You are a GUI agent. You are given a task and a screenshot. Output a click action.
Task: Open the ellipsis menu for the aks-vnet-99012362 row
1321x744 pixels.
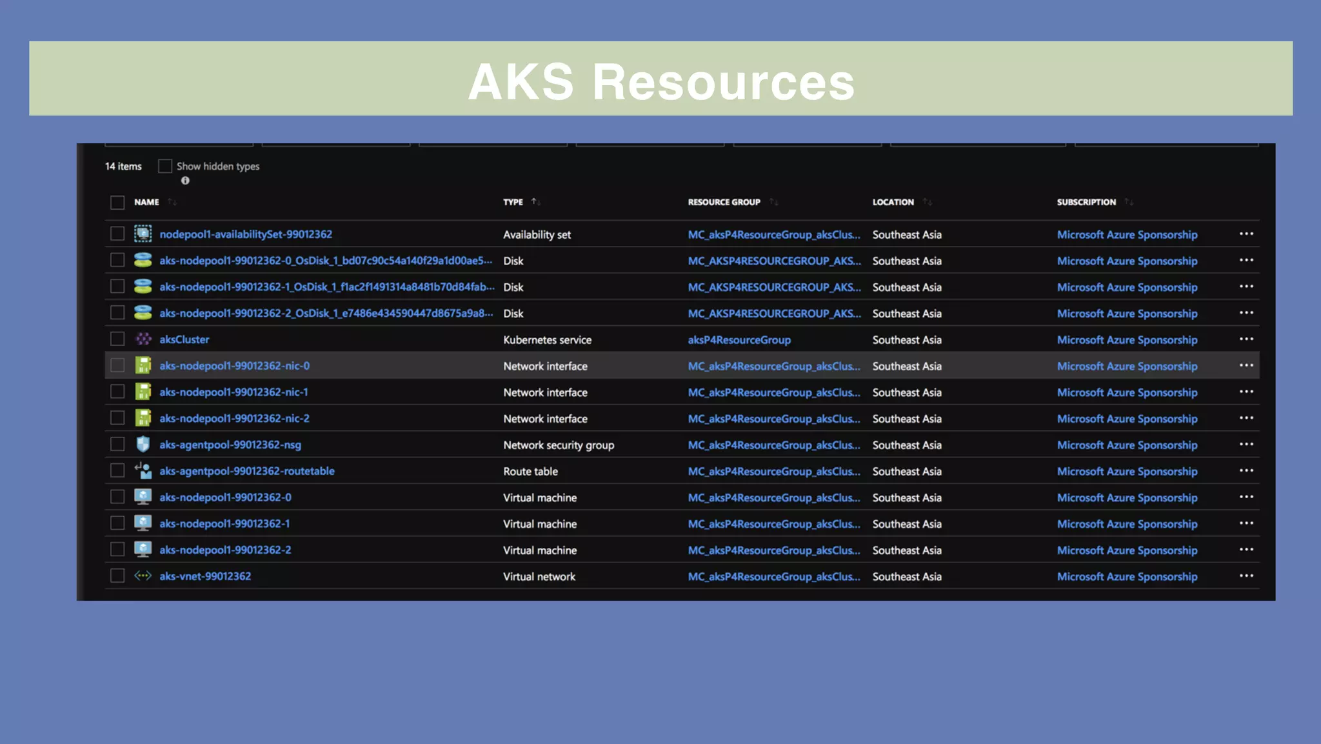(x=1246, y=576)
